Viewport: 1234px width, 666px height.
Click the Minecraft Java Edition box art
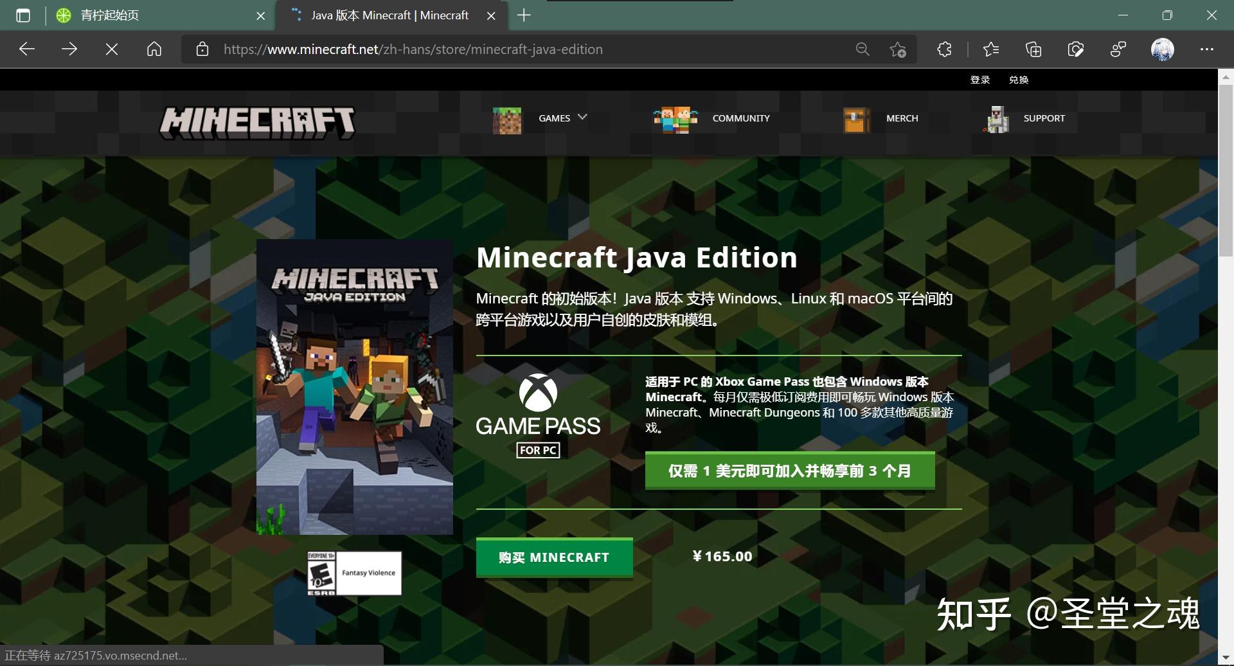coord(353,386)
